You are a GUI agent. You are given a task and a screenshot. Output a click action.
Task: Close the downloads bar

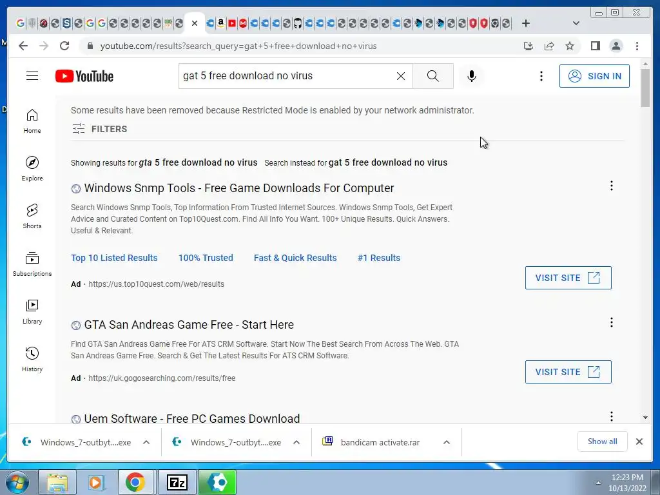639,442
